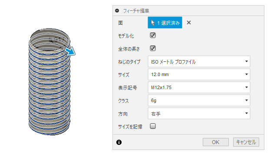This screenshot has width=277, height=157.
Task: Open the ねじのタイプ dropdown
Action: (x=199, y=61)
